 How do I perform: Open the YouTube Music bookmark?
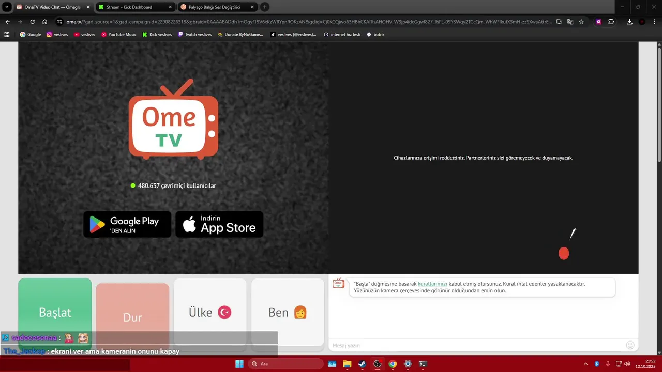(119, 35)
